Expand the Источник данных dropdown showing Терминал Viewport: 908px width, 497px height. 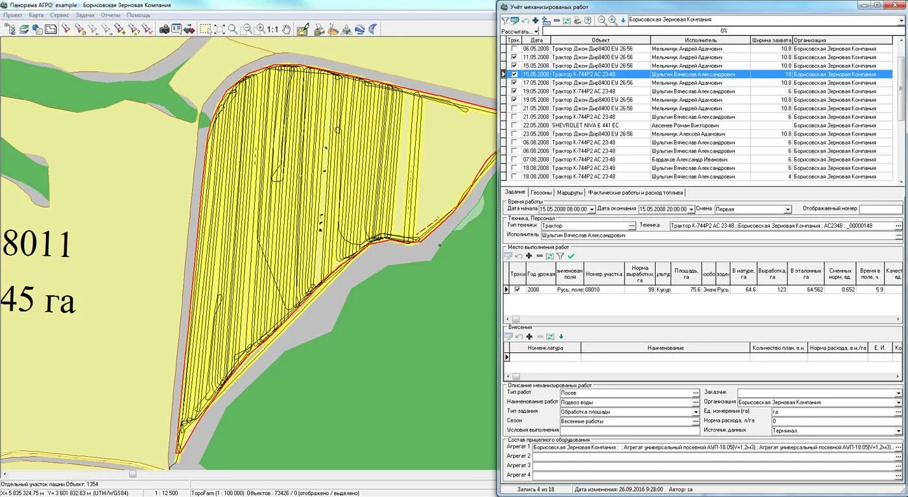898,430
